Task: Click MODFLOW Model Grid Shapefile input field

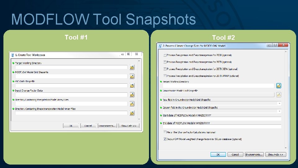Action: click(71, 77)
